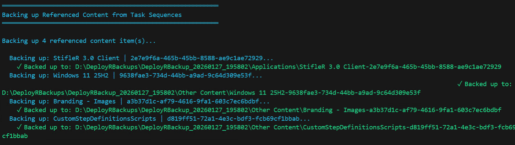This screenshot has width=515, height=145.
Task: Click the 2e7e9f6a GUID on the StifleR "Backing up" line
Action: [x=197, y=58]
